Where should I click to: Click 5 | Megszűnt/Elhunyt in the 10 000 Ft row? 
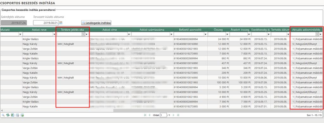(305, 92)
